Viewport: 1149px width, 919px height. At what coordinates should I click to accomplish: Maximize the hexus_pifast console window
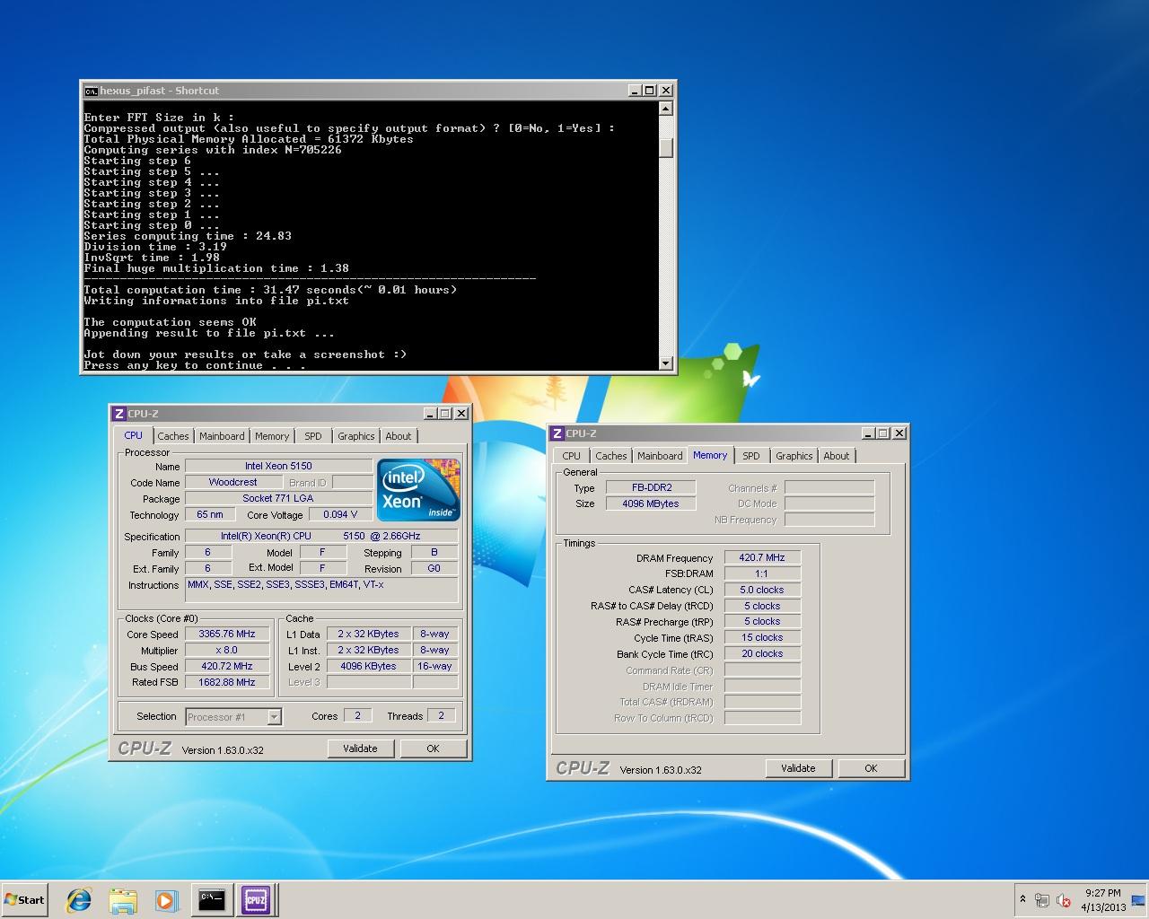[650, 91]
